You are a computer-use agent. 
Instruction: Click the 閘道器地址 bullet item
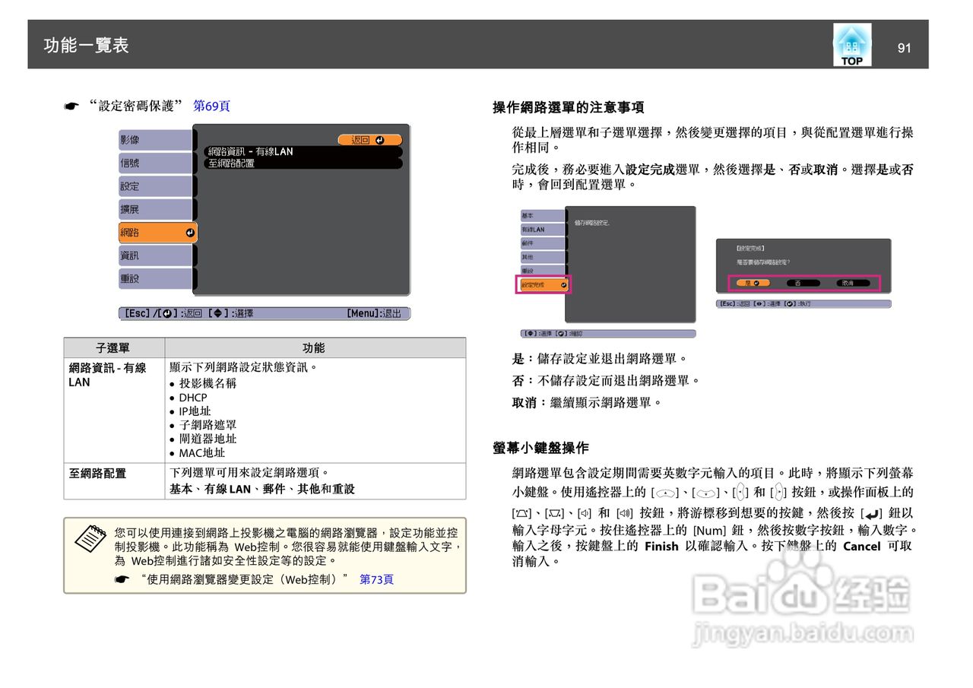point(208,439)
